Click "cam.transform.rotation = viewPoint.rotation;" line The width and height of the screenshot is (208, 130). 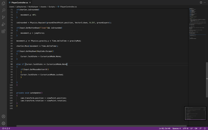coord(44,101)
